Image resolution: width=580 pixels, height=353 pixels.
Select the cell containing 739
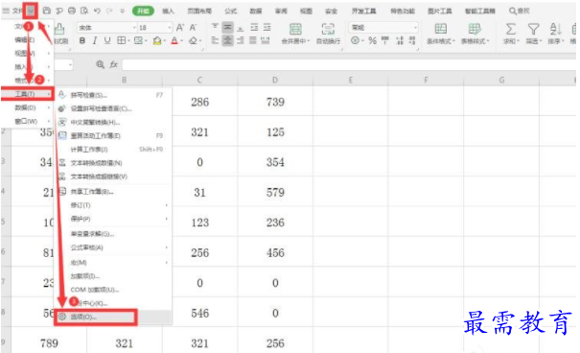tap(275, 102)
